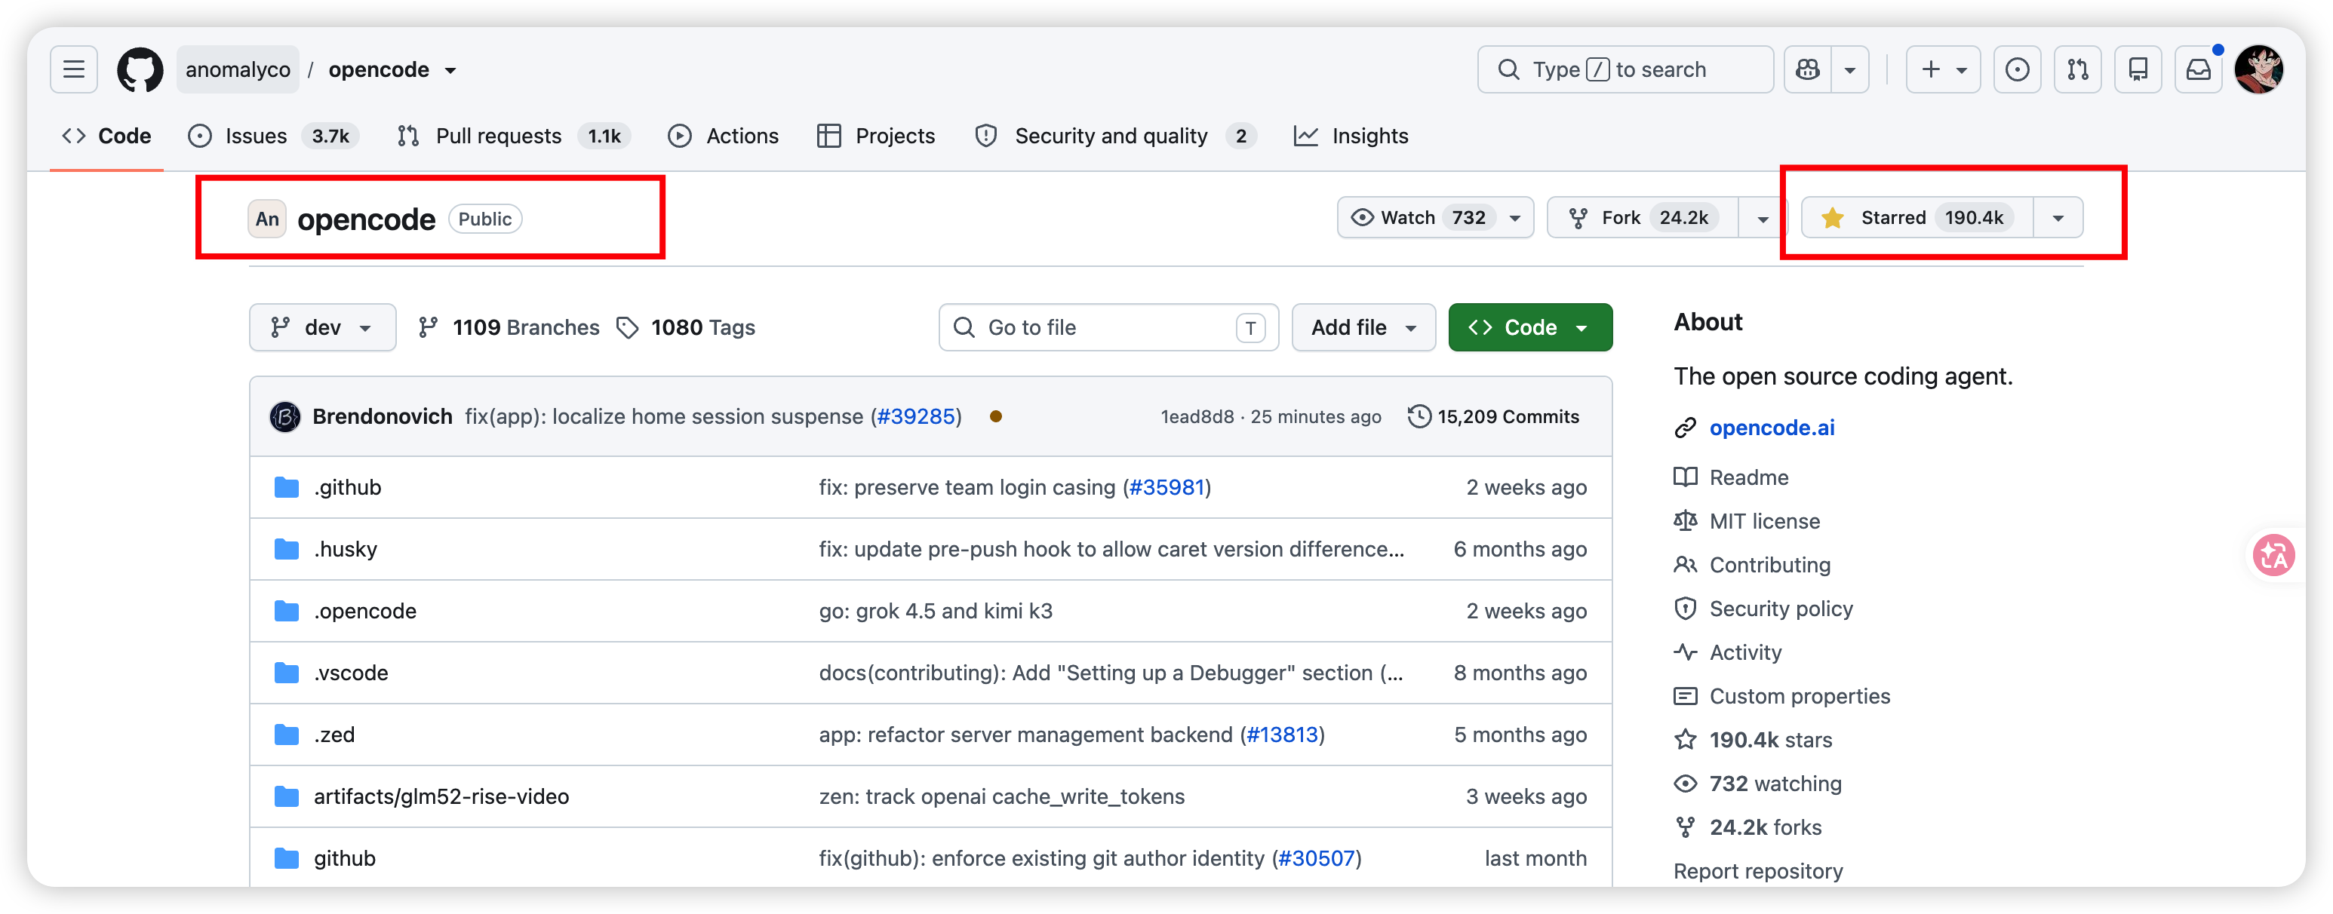Open the Activity link in About
2333x914 pixels.
coord(1745,652)
